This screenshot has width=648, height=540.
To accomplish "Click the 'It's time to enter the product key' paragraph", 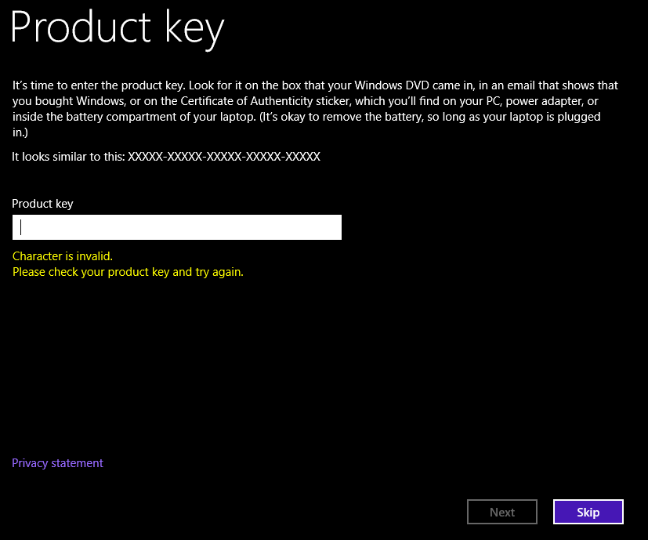I will pos(315,109).
